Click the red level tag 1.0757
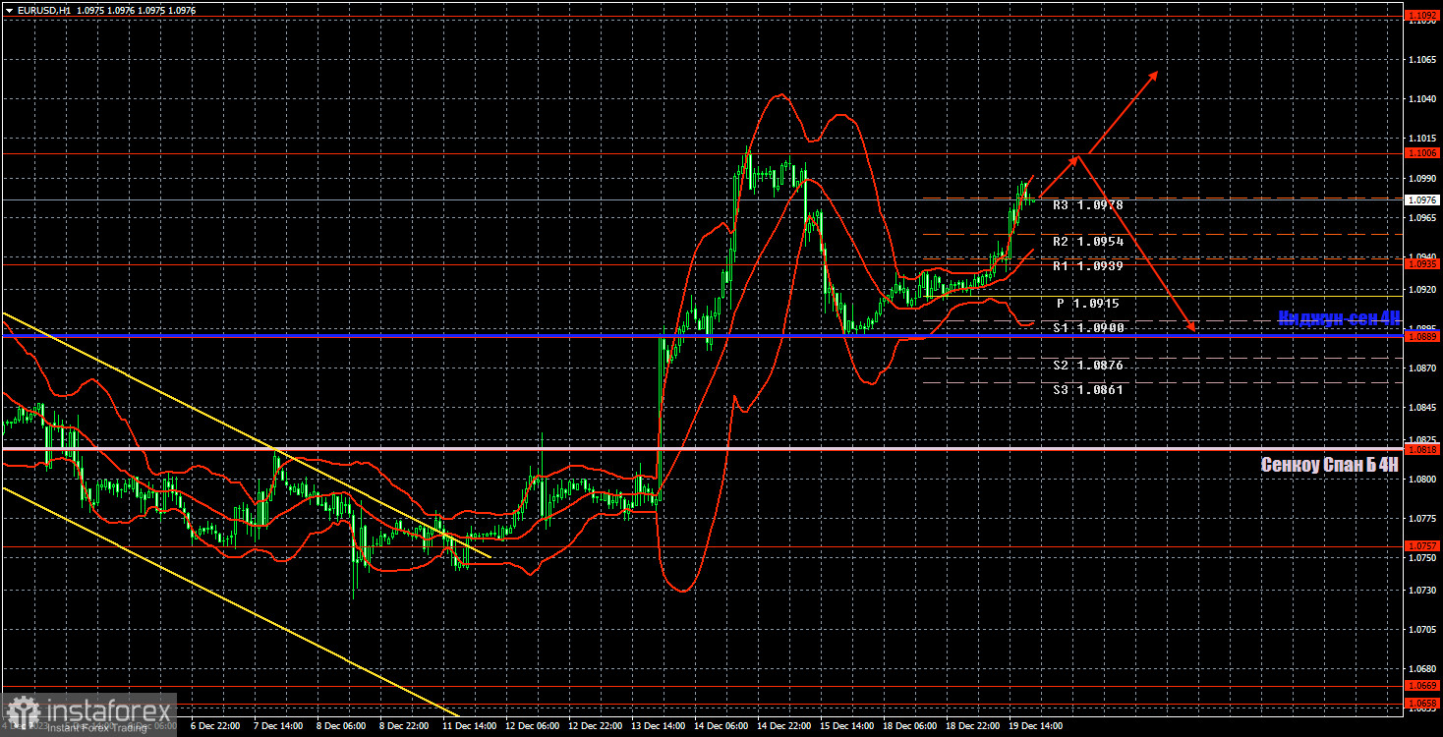Screen dimensions: 1443x737 (1422, 545)
